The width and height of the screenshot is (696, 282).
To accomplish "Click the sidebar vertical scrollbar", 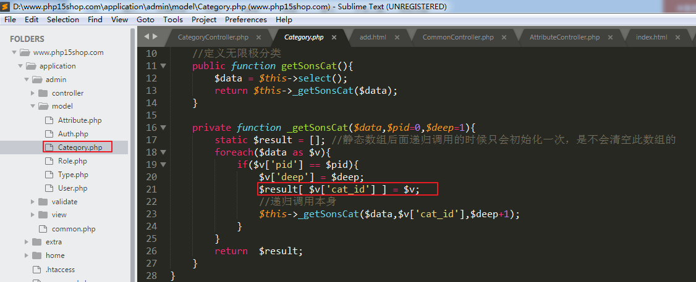I will click(x=132, y=123).
